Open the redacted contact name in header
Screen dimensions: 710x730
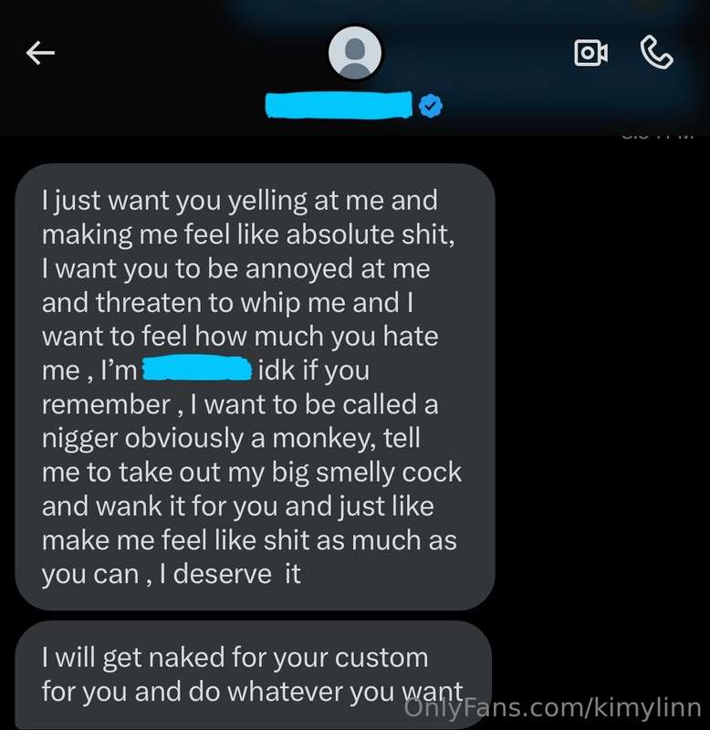339,105
